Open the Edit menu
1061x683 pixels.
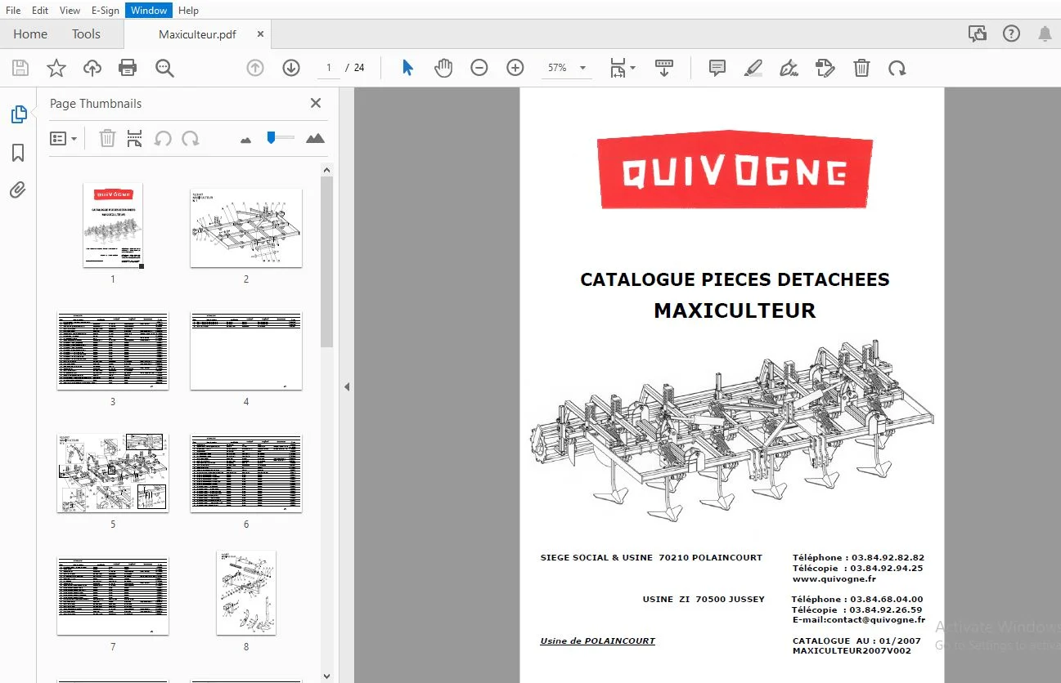[39, 10]
